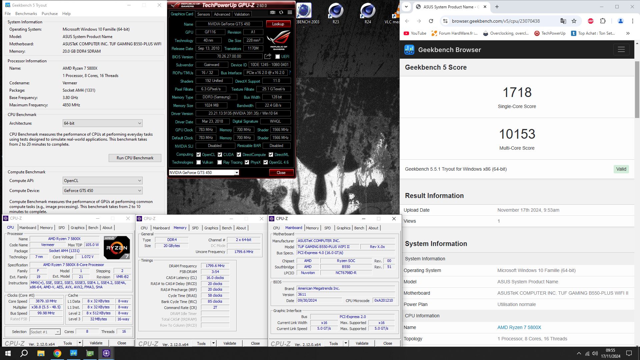Open File Explorer from the taskbar

pos(41,353)
